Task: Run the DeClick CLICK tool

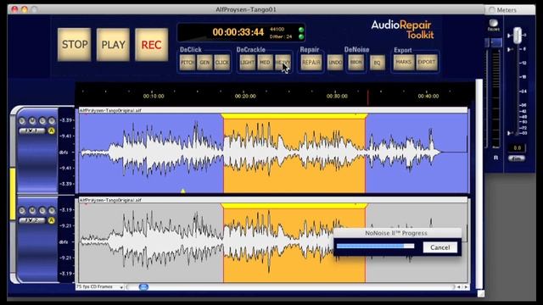Action: point(221,63)
